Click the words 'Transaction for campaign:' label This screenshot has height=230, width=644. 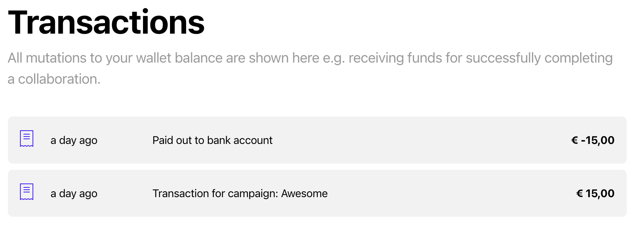pyautogui.click(x=215, y=194)
